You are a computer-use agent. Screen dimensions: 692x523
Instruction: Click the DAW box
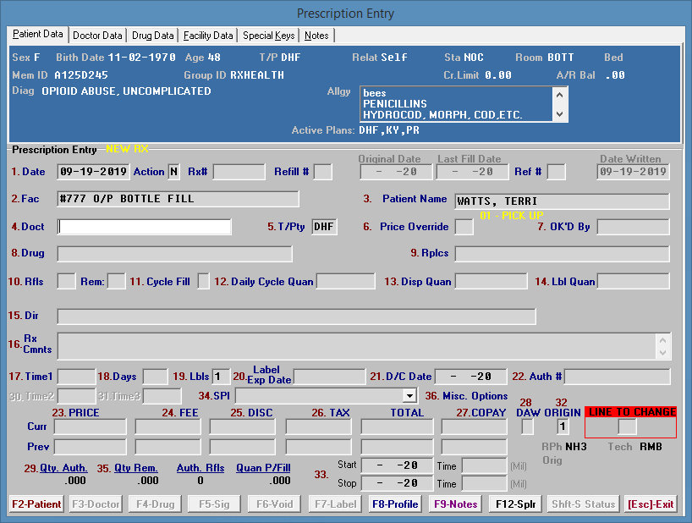pos(527,427)
